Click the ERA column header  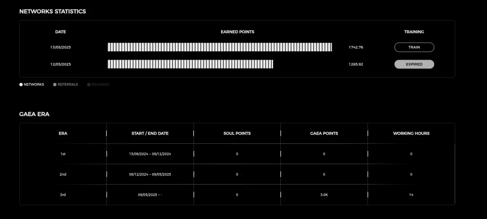(x=63, y=133)
